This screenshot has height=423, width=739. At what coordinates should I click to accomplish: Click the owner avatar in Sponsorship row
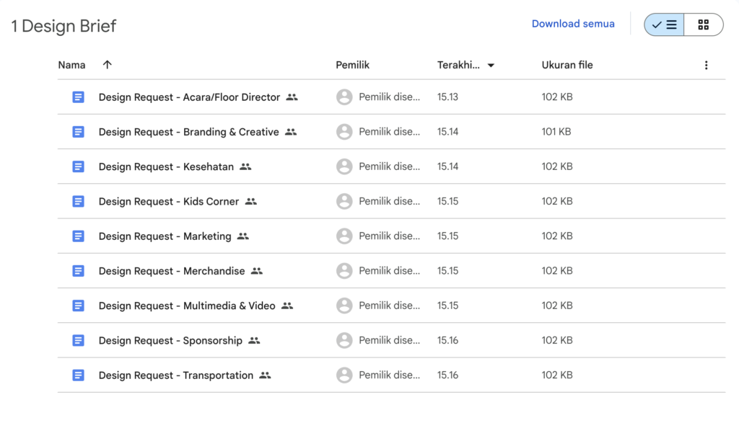pos(344,340)
